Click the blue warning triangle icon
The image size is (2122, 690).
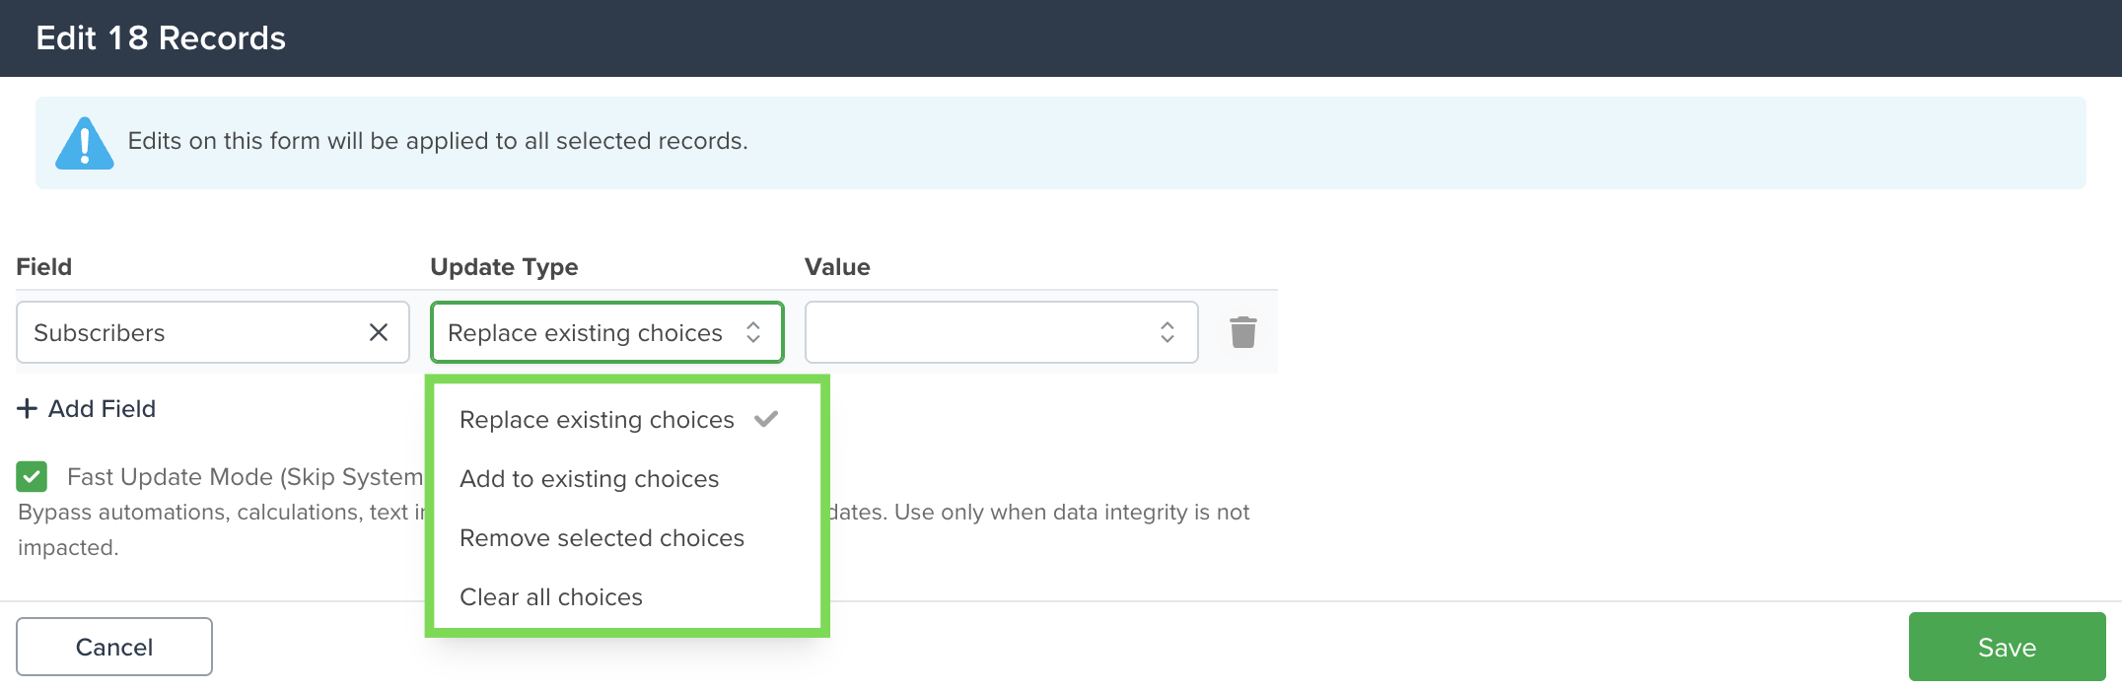click(x=85, y=143)
